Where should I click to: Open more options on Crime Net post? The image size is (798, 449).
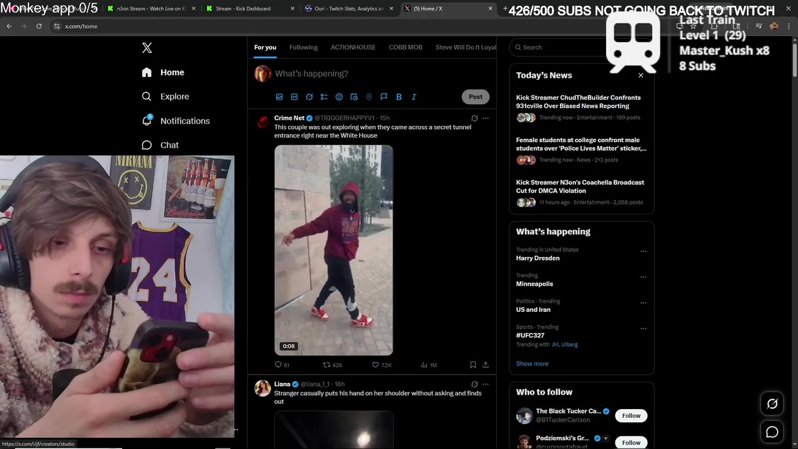[486, 118]
